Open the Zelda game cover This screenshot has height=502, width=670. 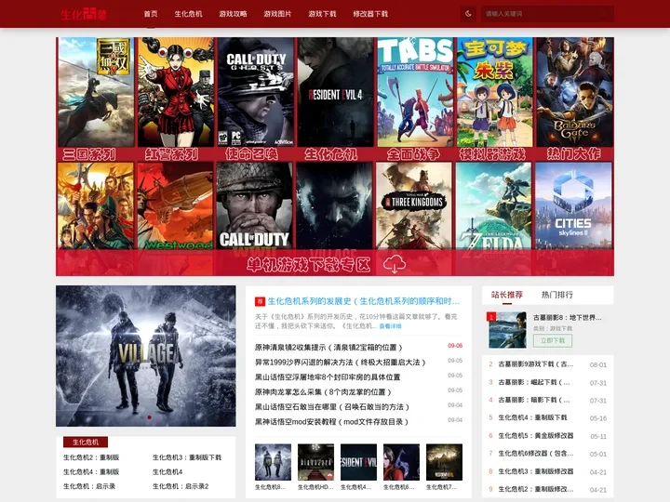tap(493, 205)
